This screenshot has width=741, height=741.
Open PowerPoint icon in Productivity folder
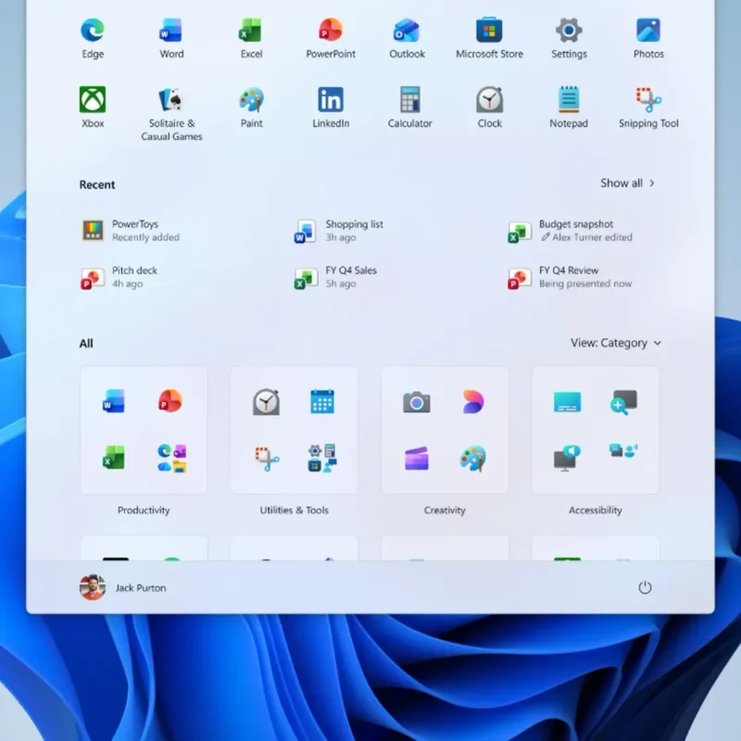tap(170, 401)
